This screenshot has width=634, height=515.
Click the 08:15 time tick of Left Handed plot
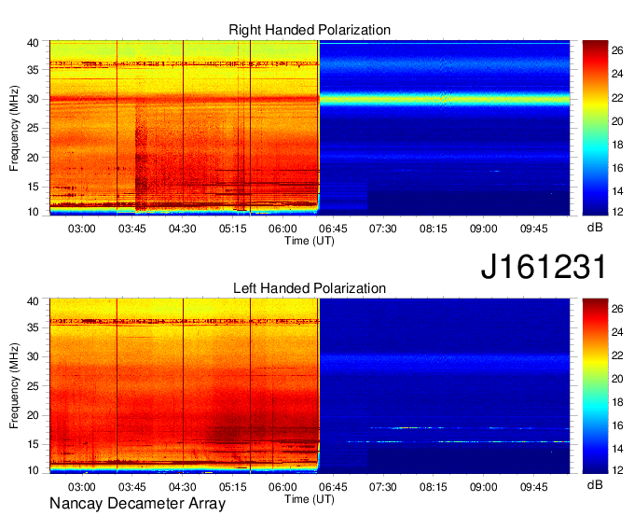click(x=434, y=487)
